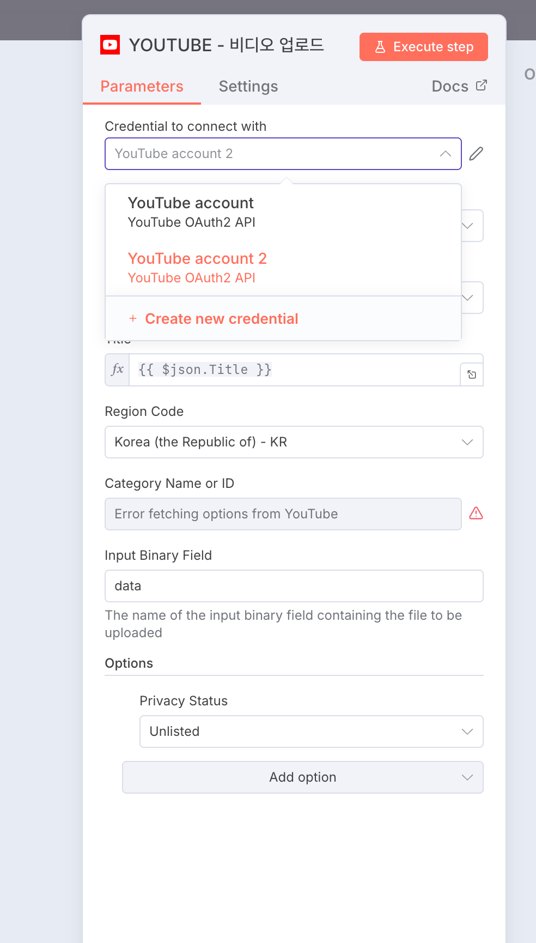Screen dimensions: 536x943
Task: Switch to the Settings tab
Action: [248, 86]
